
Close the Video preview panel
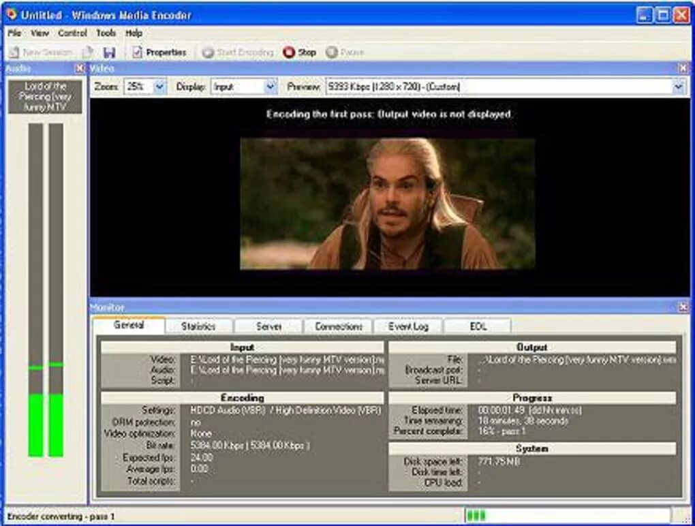[x=683, y=68]
